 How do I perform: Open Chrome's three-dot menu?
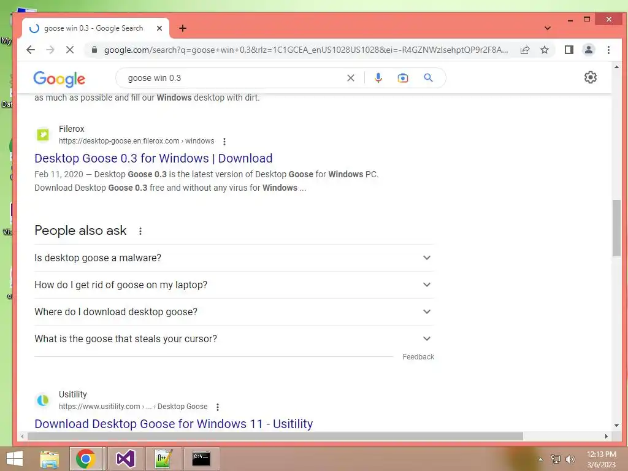(608, 50)
